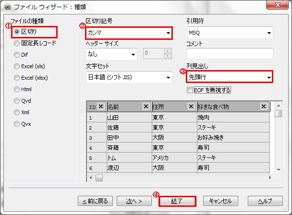Click the X icon on 住所 column header
The image size is (292, 215).
(x=191, y=107)
